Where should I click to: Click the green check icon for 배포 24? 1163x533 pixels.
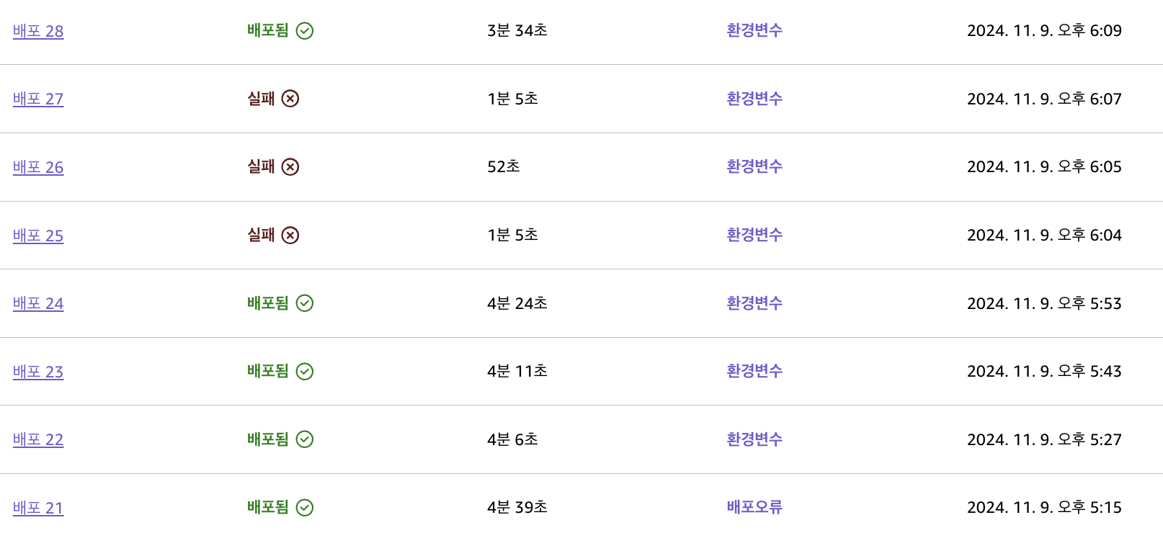(x=305, y=303)
